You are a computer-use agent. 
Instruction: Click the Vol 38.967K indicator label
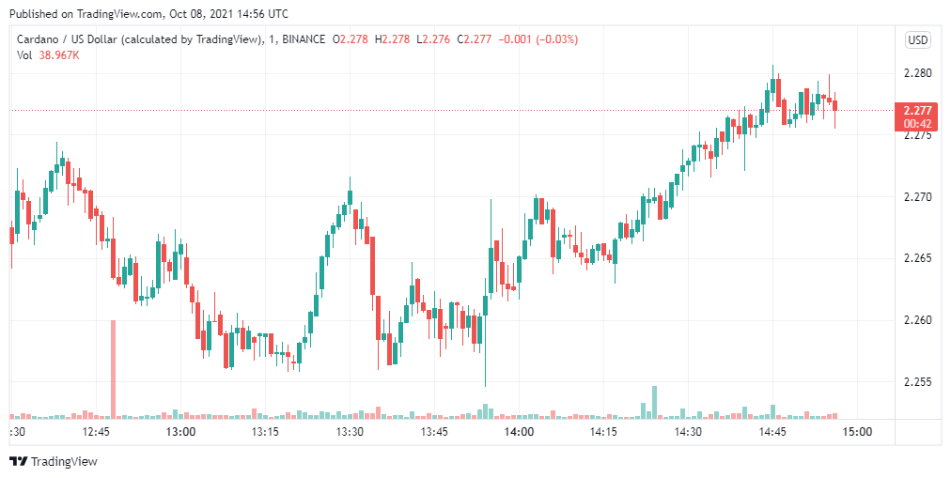[48, 55]
